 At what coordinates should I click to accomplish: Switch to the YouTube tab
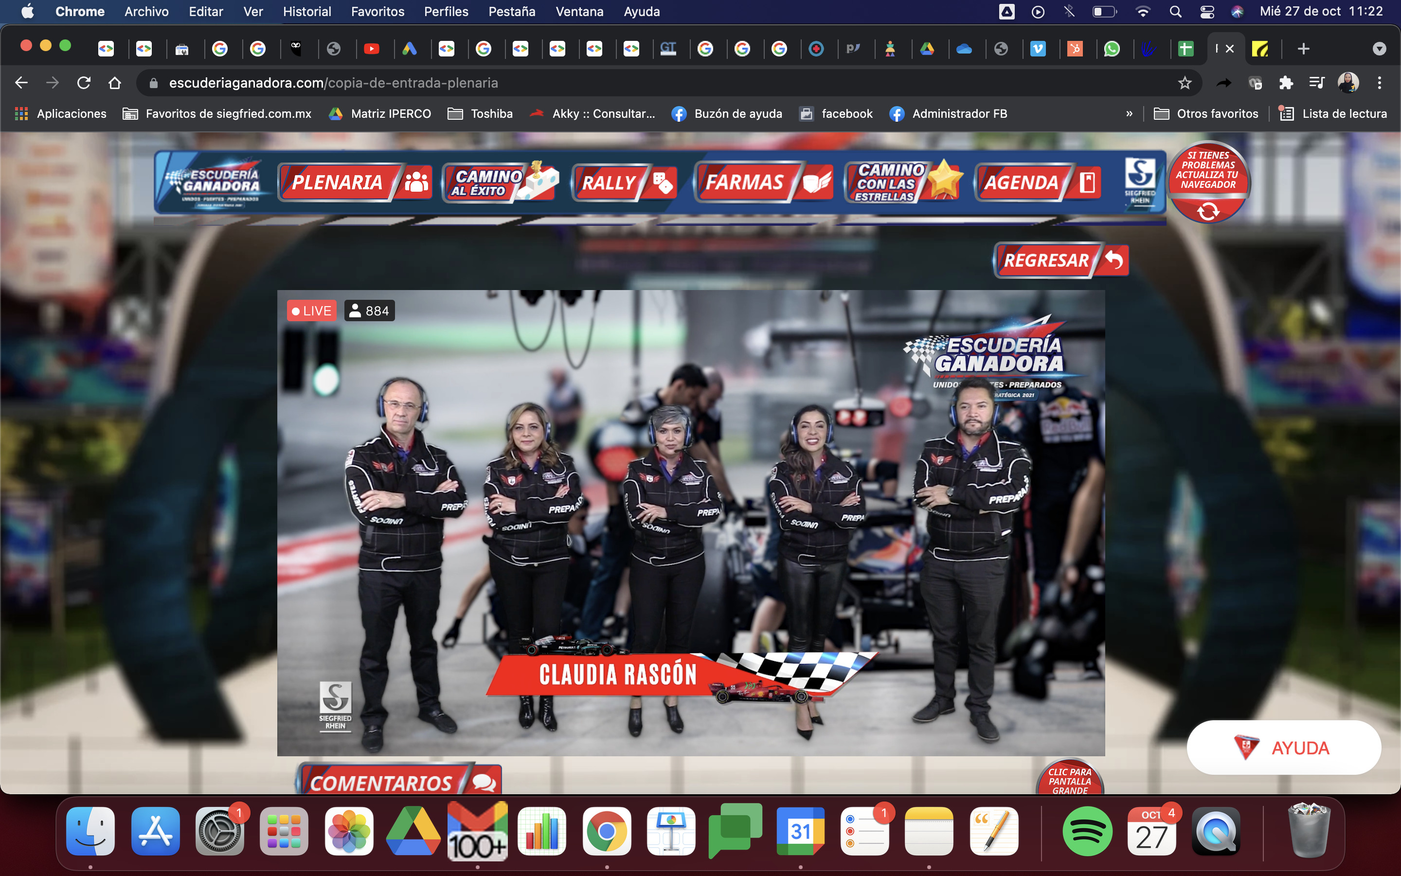click(372, 49)
